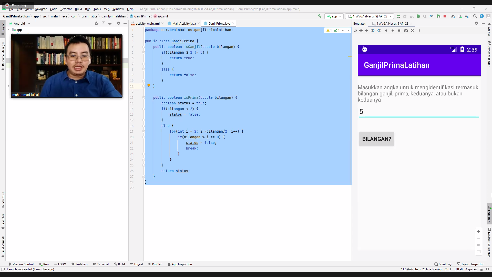
Task: Rerun the app with the green run icon
Action: click(398, 16)
